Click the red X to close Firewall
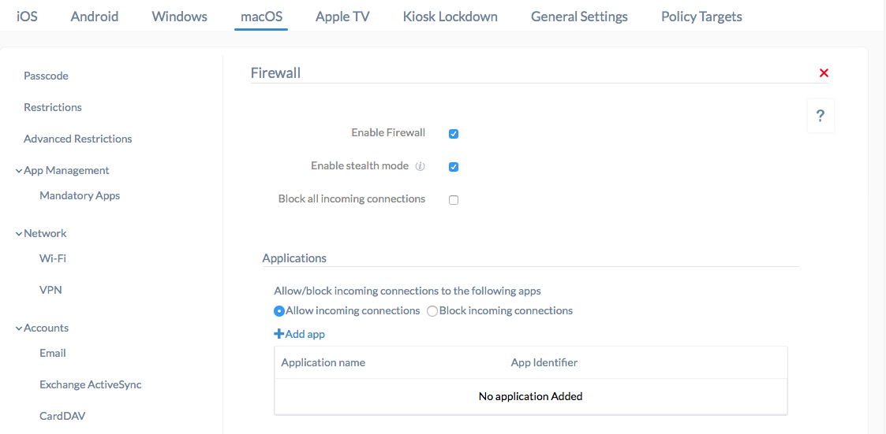The image size is (886, 434). pyautogui.click(x=824, y=72)
